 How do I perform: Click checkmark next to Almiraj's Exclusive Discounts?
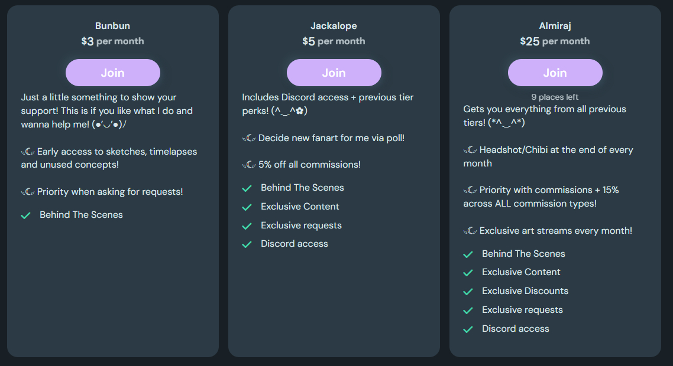468,292
